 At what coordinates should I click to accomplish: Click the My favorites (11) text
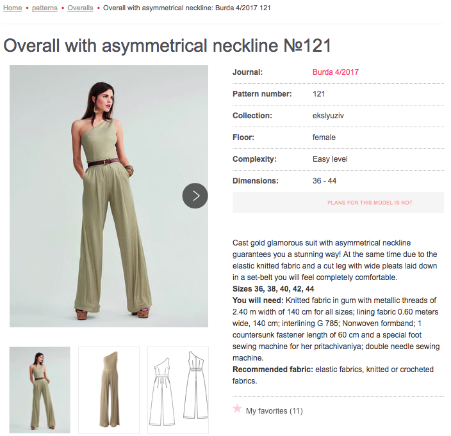tap(274, 411)
